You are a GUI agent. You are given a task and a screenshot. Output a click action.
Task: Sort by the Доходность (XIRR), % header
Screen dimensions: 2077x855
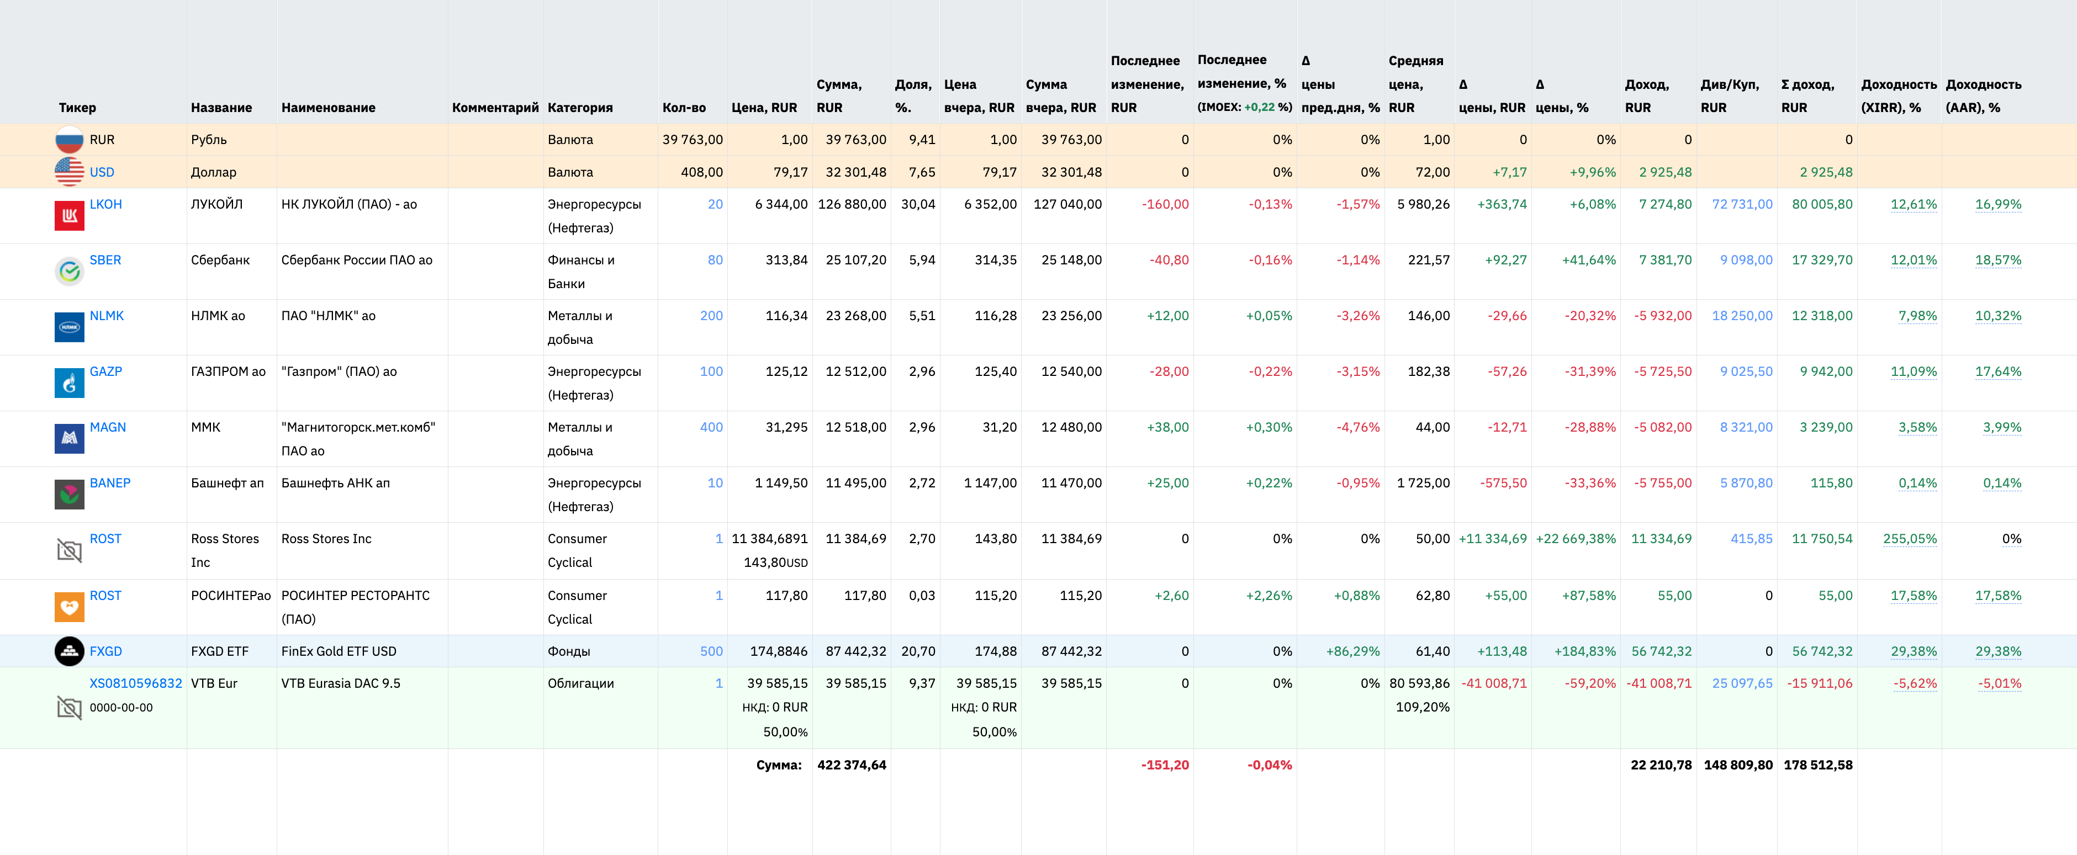[x=1899, y=96]
